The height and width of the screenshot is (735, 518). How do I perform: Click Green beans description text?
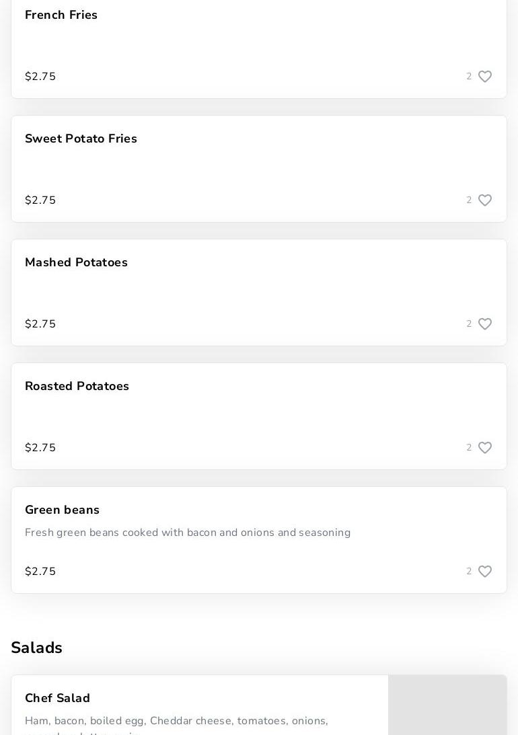click(x=188, y=533)
